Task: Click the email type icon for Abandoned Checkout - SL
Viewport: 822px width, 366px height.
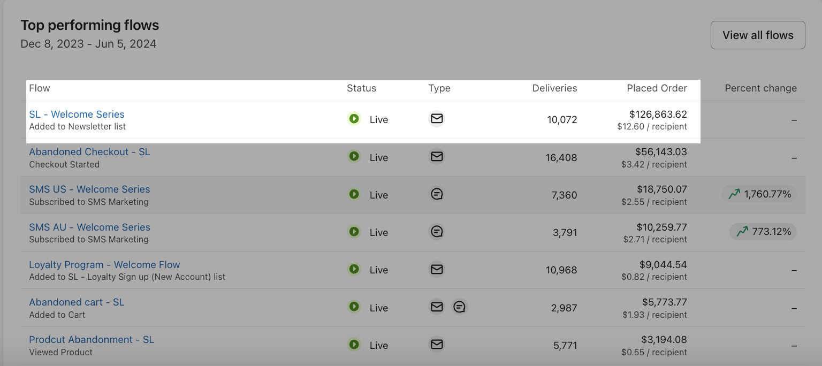Action: pyautogui.click(x=437, y=156)
